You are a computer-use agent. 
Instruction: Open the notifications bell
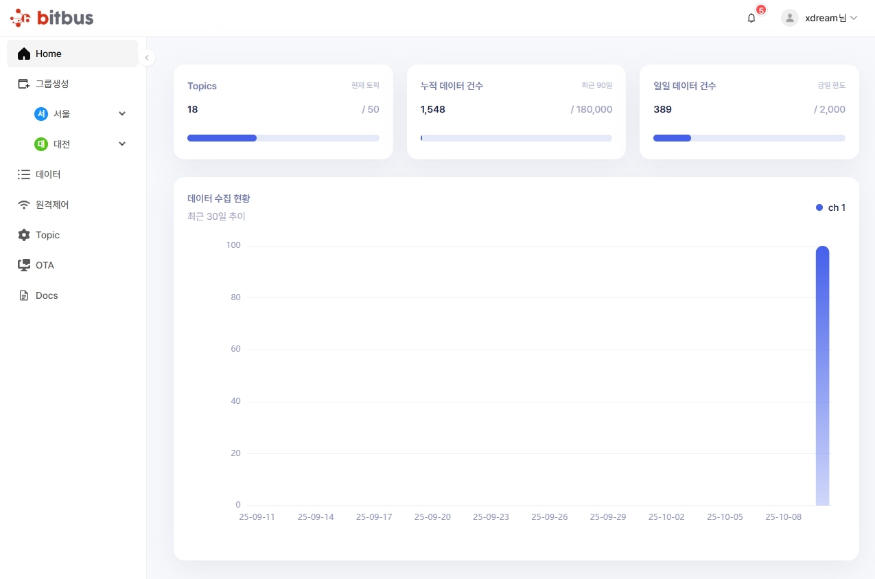[751, 19]
